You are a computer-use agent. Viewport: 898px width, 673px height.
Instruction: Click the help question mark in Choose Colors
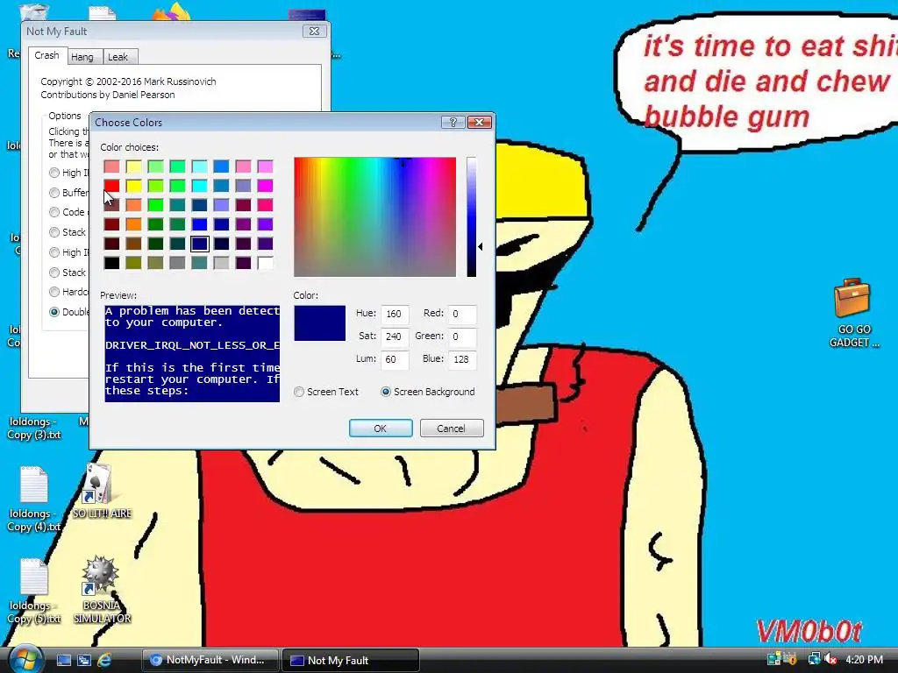pos(453,122)
